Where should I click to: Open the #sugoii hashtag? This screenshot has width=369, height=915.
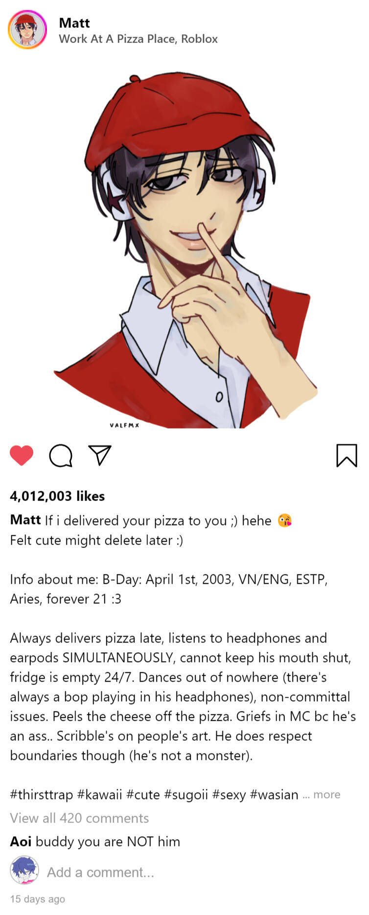[x=186, y=794]
